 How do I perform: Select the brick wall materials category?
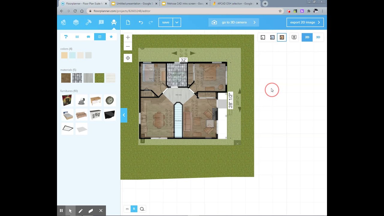(x=77, y=37)
